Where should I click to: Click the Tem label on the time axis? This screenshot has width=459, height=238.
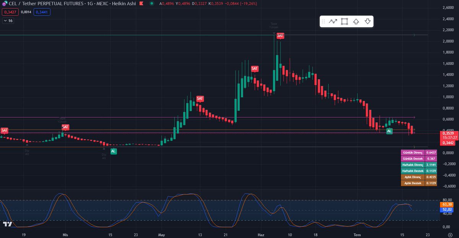click(357, 234)
